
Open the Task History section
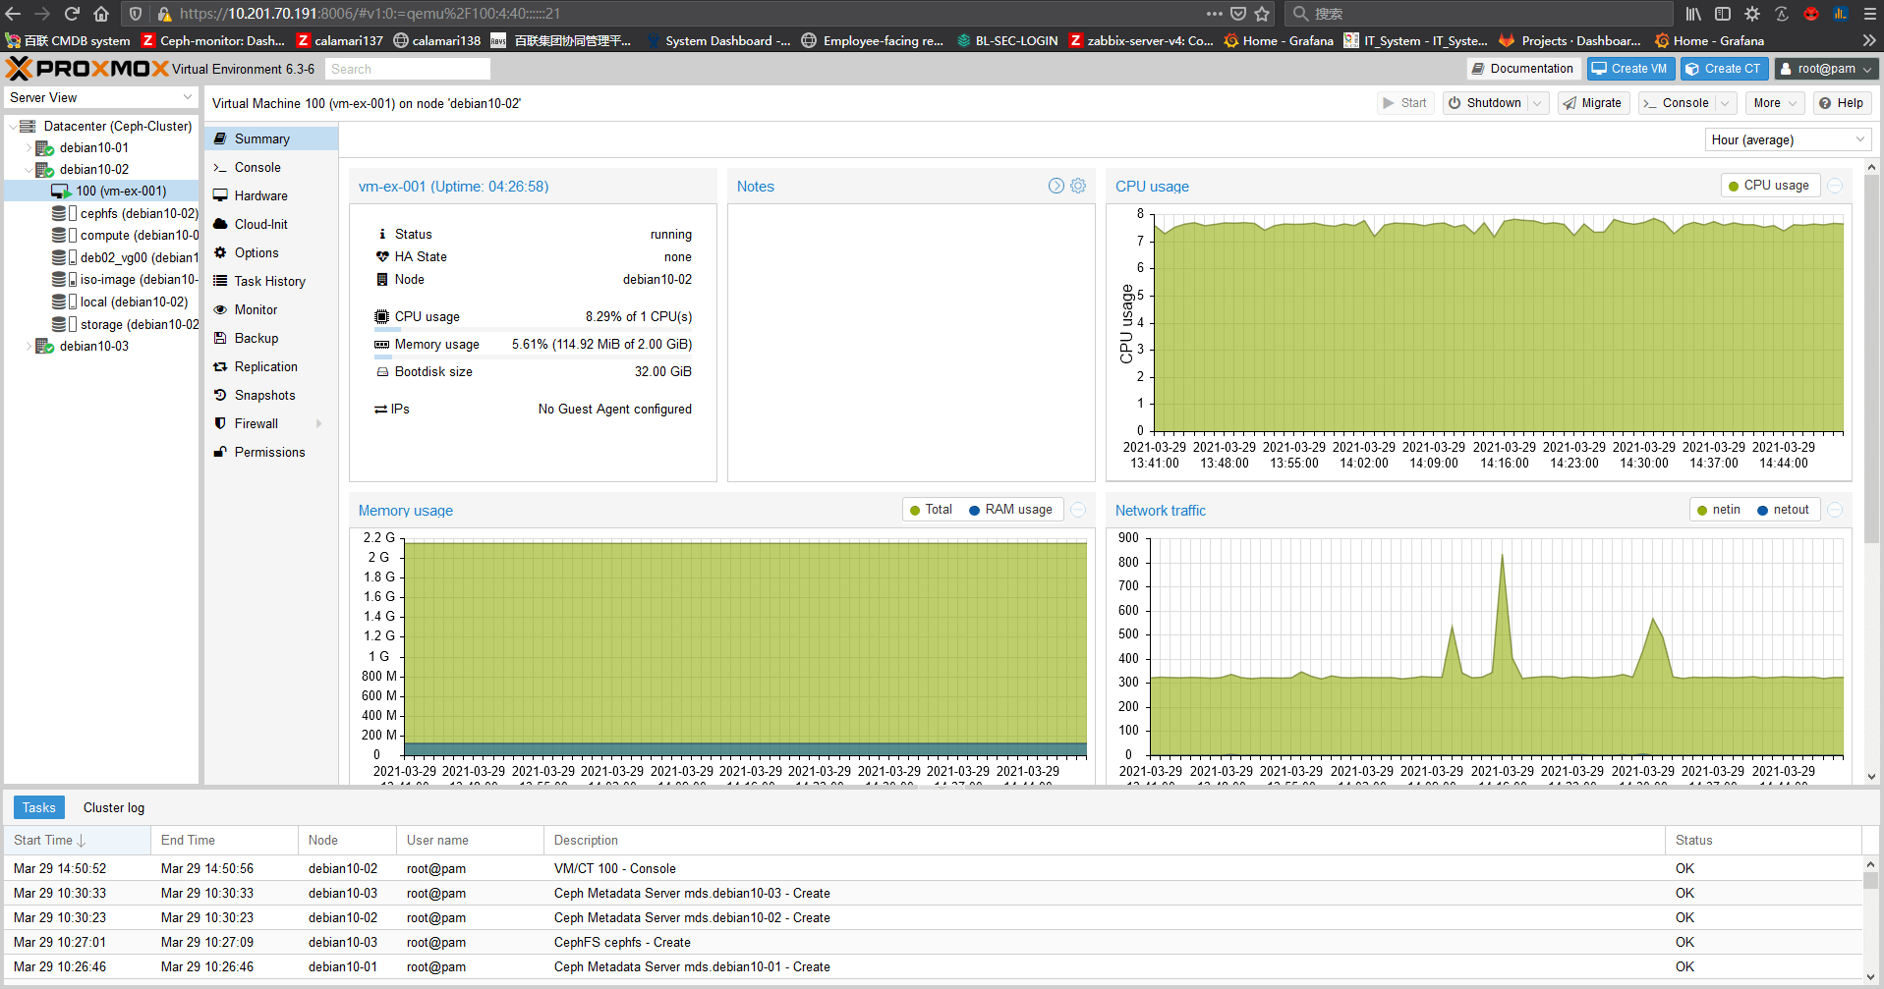click(271, 282)
